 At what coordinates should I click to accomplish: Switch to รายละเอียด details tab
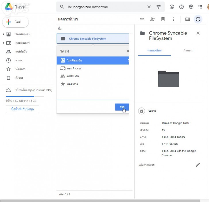click(154, 50)
